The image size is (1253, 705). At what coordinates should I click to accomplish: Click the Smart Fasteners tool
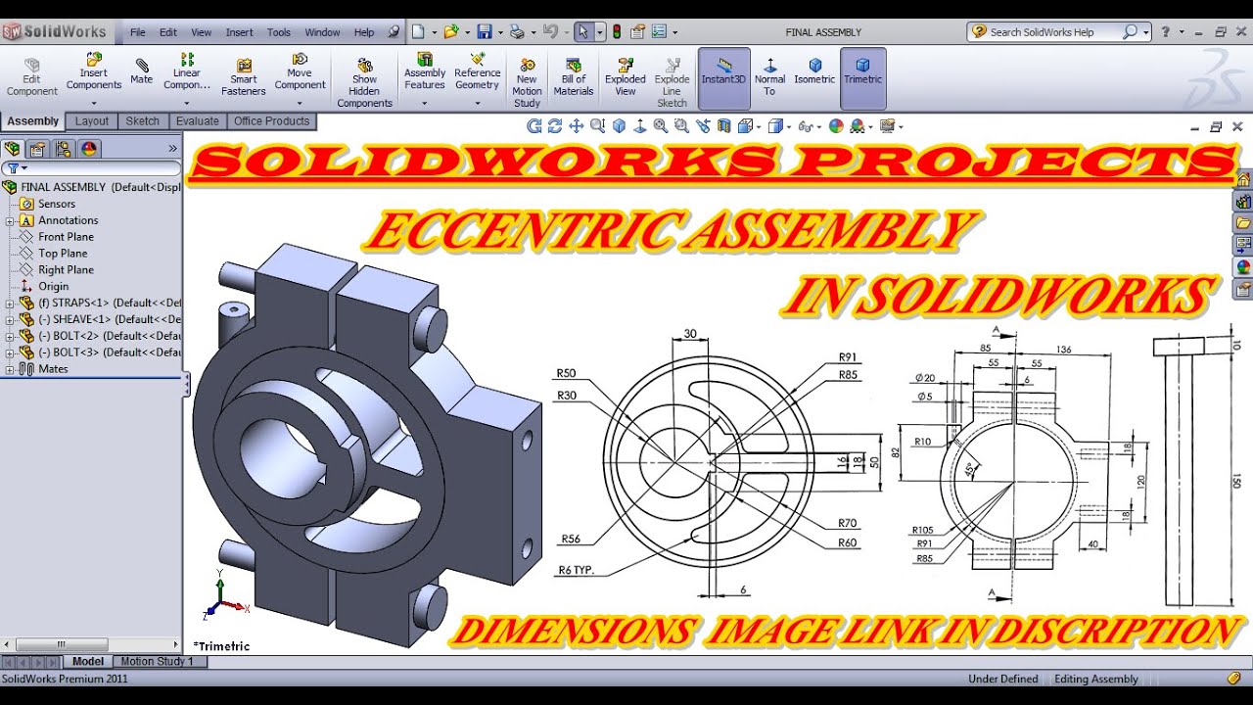244,77
